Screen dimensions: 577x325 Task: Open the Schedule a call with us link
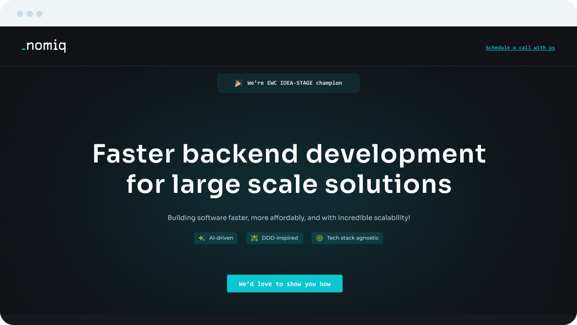[x=520, y=48]
